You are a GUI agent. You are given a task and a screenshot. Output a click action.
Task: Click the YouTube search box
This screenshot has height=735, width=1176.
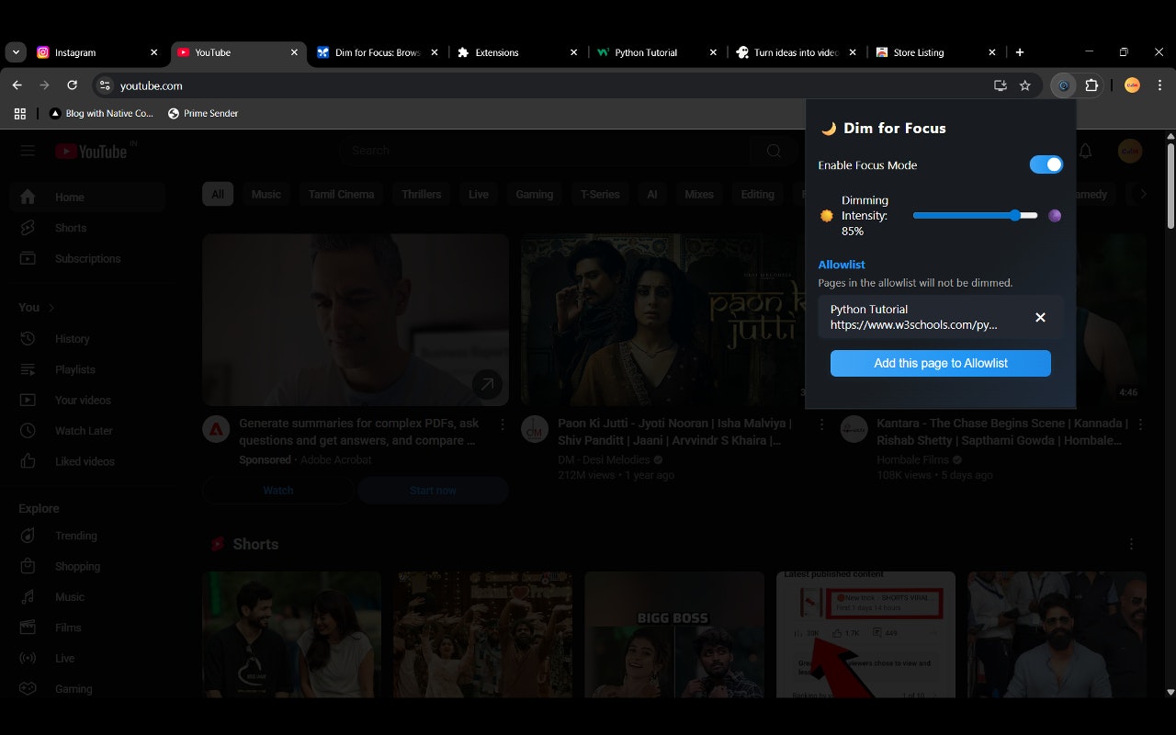(x=547, y=151)
